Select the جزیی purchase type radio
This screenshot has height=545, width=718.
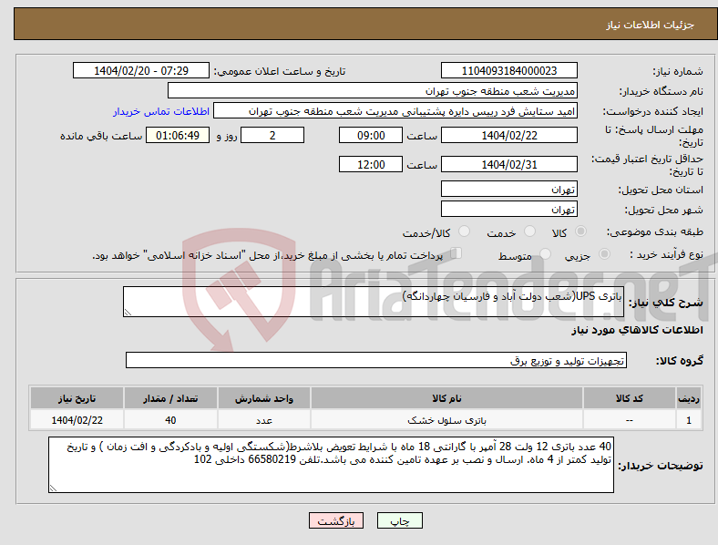pyautogui.click(x=604, y=254)
